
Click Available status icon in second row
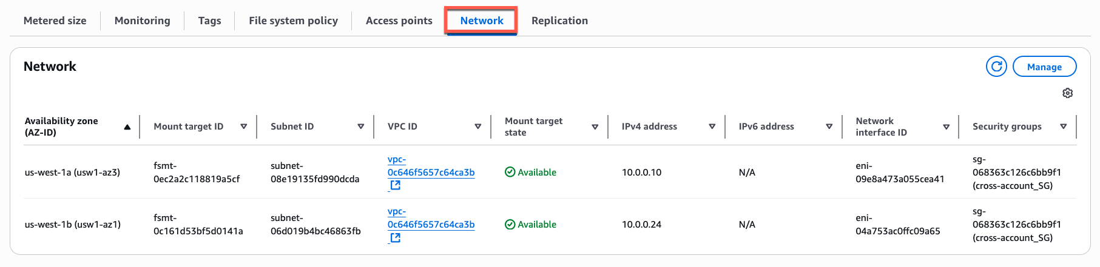[510, 224]
